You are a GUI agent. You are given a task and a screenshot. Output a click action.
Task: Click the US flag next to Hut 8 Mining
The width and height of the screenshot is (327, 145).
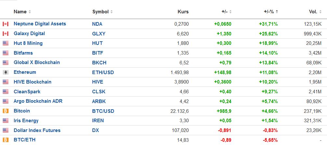tap(5, 43)
